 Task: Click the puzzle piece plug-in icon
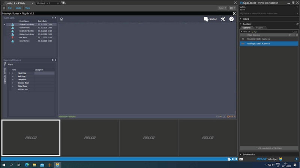tap(229, 159)
